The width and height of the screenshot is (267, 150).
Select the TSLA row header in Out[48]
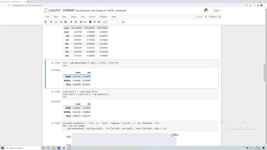(x=68, y=85)
